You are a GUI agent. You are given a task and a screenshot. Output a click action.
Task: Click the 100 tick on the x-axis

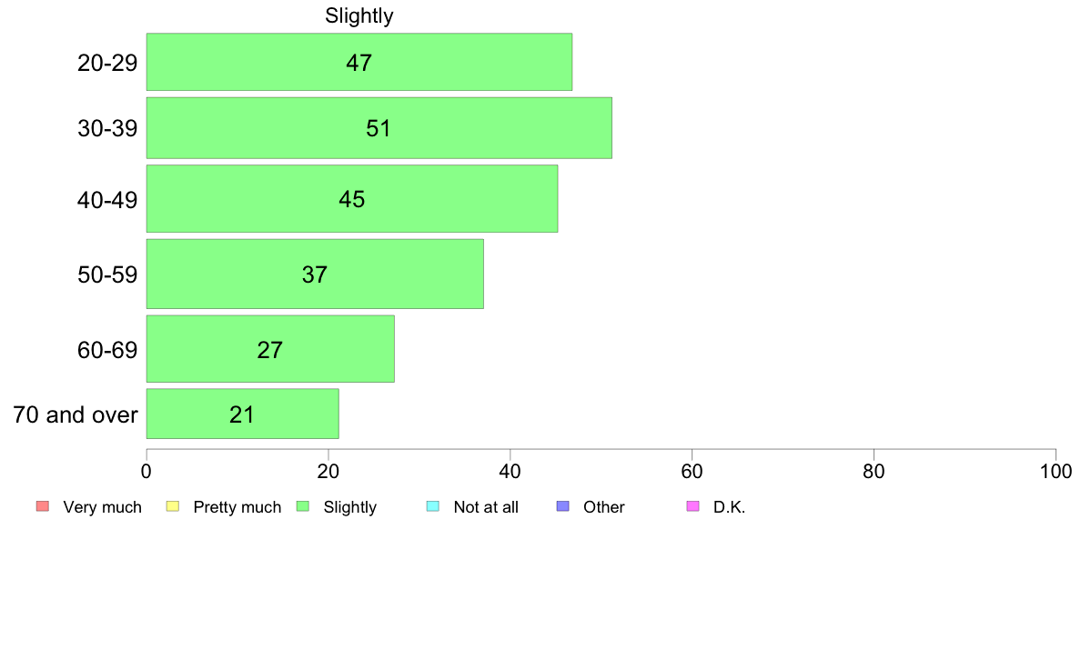[1056, 471]
